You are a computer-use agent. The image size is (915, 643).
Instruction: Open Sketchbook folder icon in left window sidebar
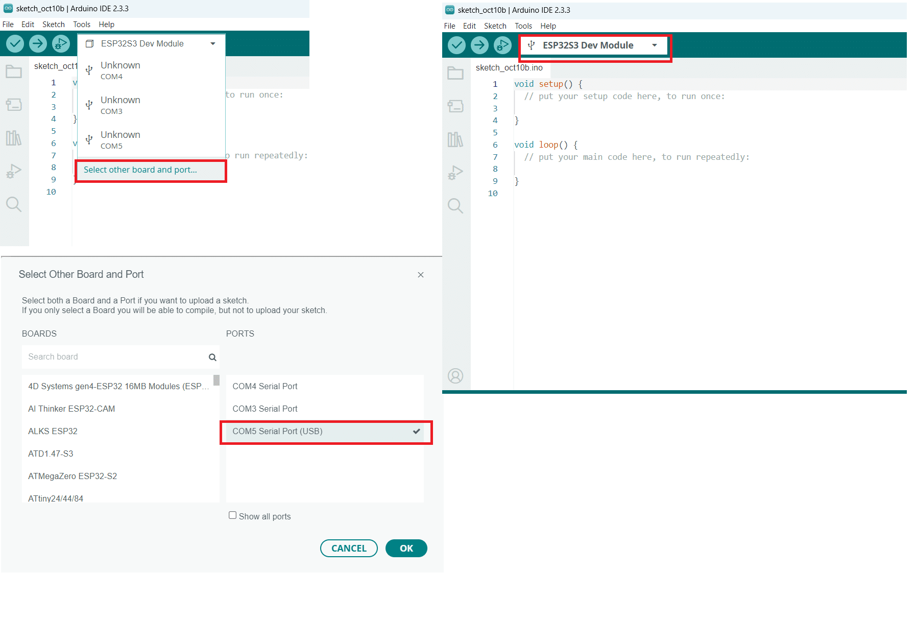[14, 72]
